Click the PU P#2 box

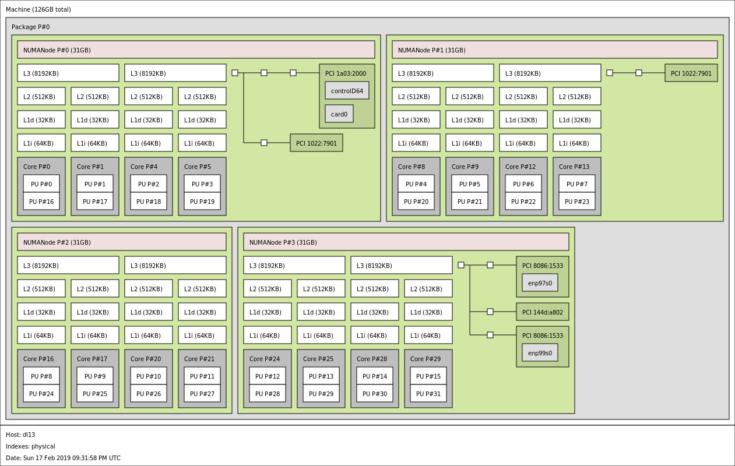[x=149, y=183]
